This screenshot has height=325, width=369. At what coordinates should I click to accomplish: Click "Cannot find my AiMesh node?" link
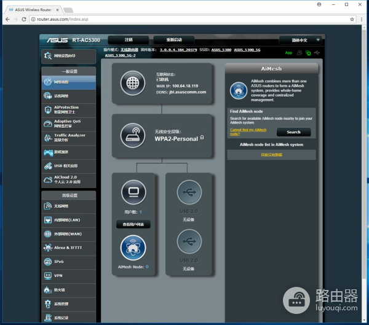click(x=248, y=132)
